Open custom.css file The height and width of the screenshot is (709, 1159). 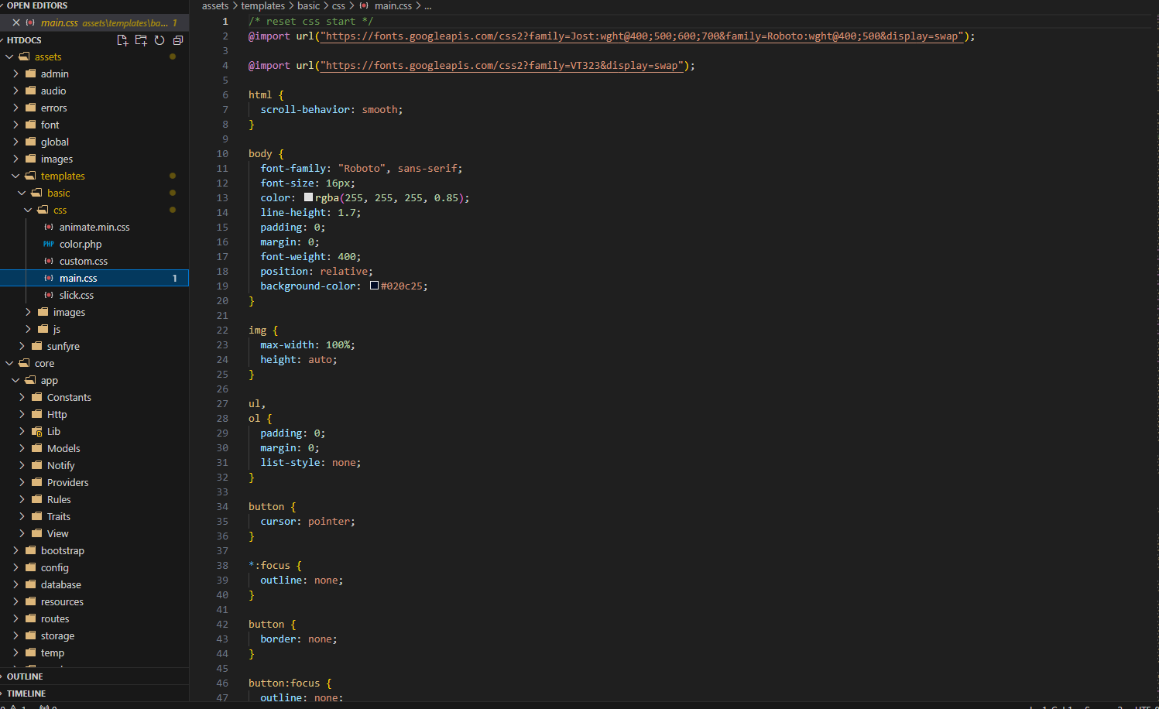94,261
